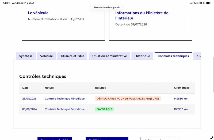Select the Contrôles techniques tab

click(x=173, y=56)
